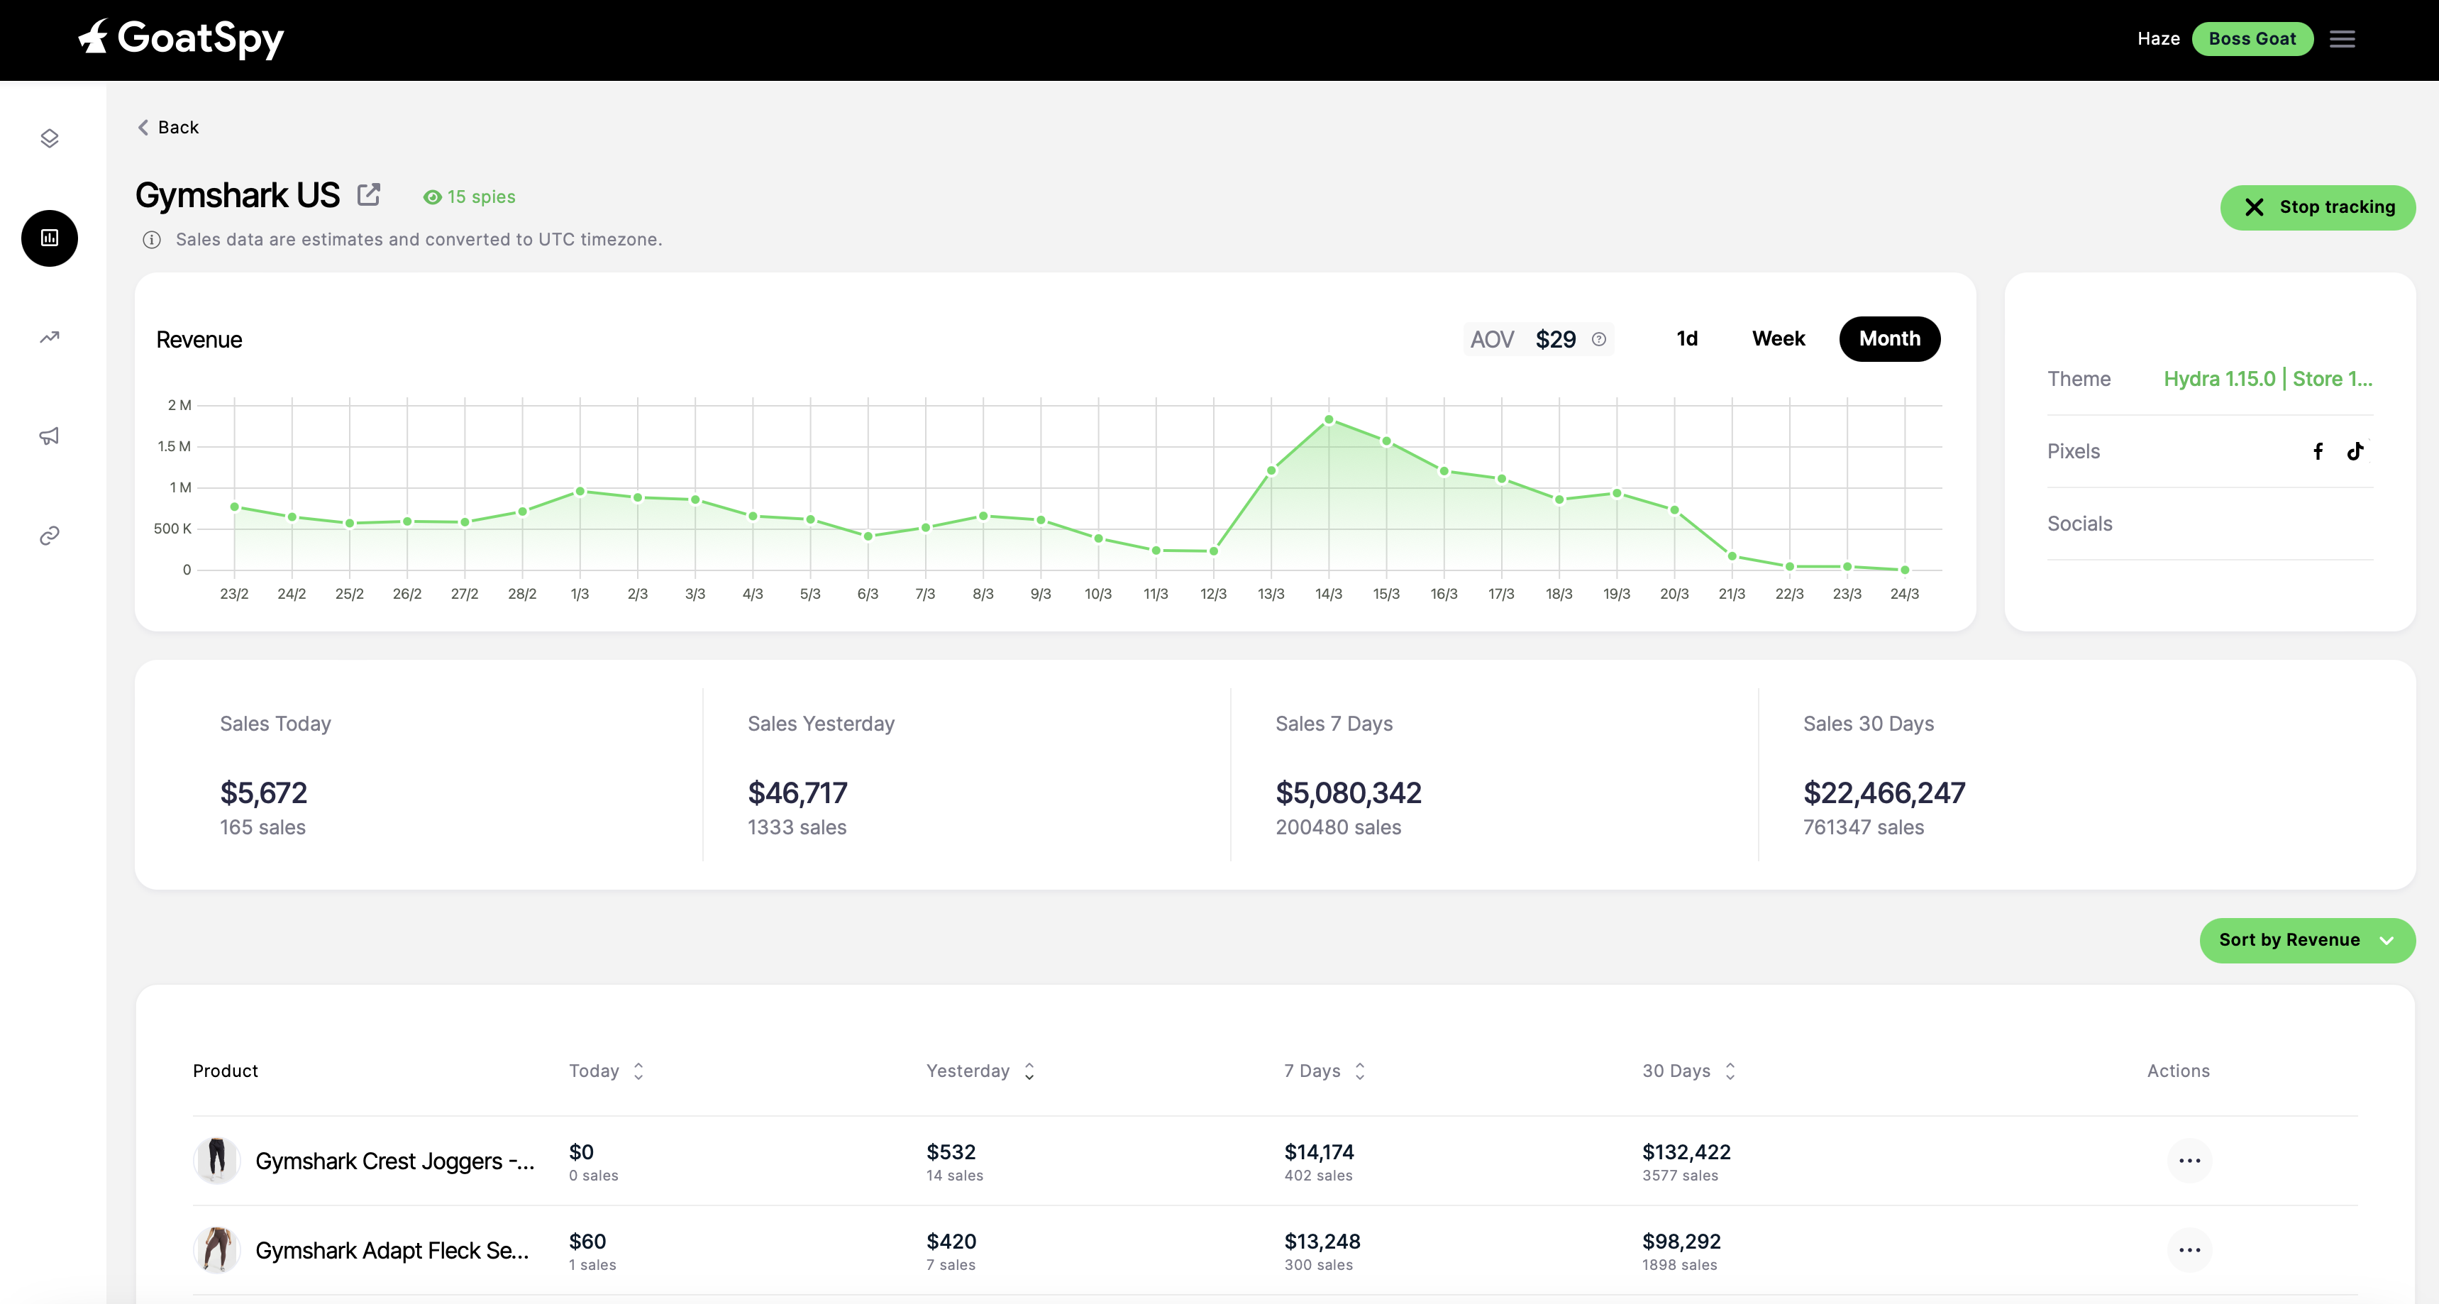This screenshot has width=2439, height=1304.
Task: Open Gymshark Adapt Fleck product name
Action: click(x=392, y=1250)
